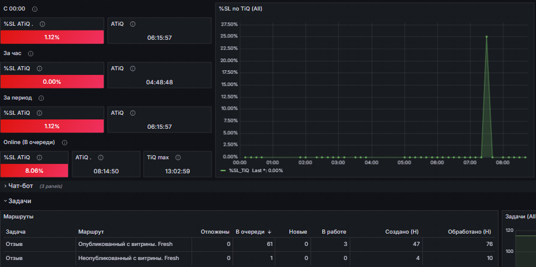Click the info icon on ATiQ panel showing 04:48:48
Image resolution: width=536 pixels, height=267 pixels.
(132, 68)
